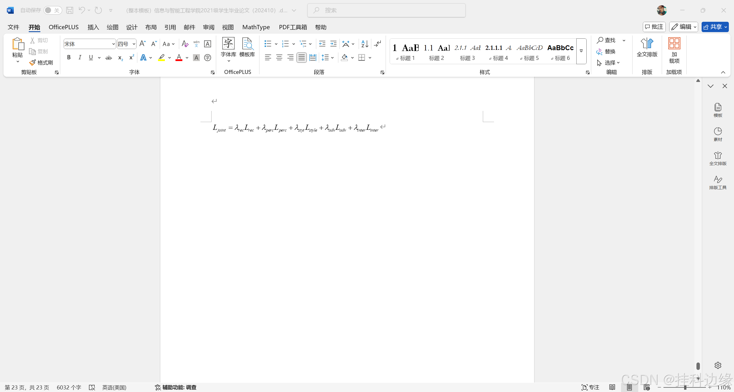Expand the styles gallery
Screen dimensions: 734x392
581,51
